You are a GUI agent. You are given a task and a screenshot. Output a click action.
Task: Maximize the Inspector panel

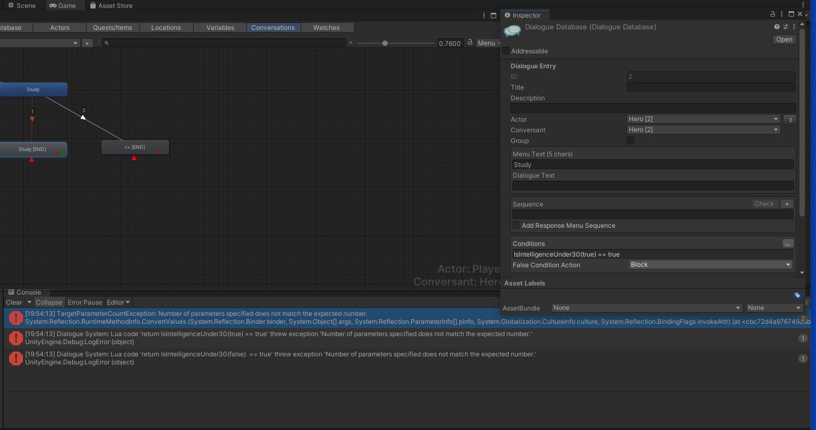[791, 14]
